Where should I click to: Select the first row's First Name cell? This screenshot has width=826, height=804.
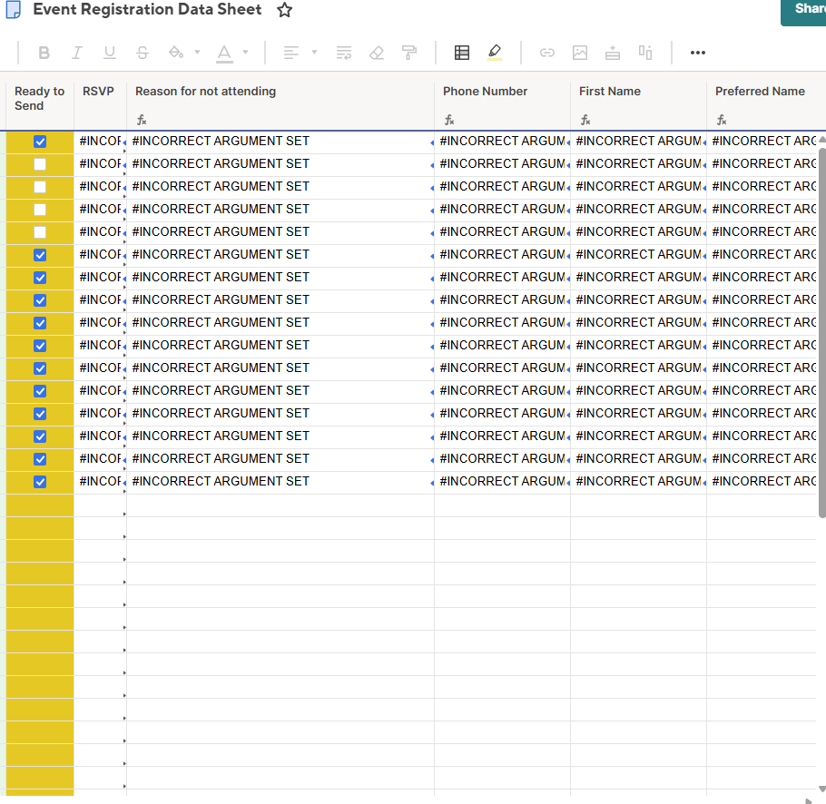coord(638,142)
